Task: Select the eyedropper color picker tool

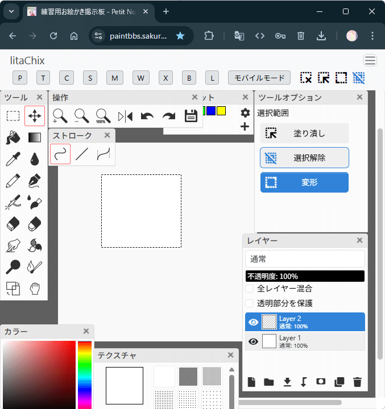Action: click(x=13, y=159)
